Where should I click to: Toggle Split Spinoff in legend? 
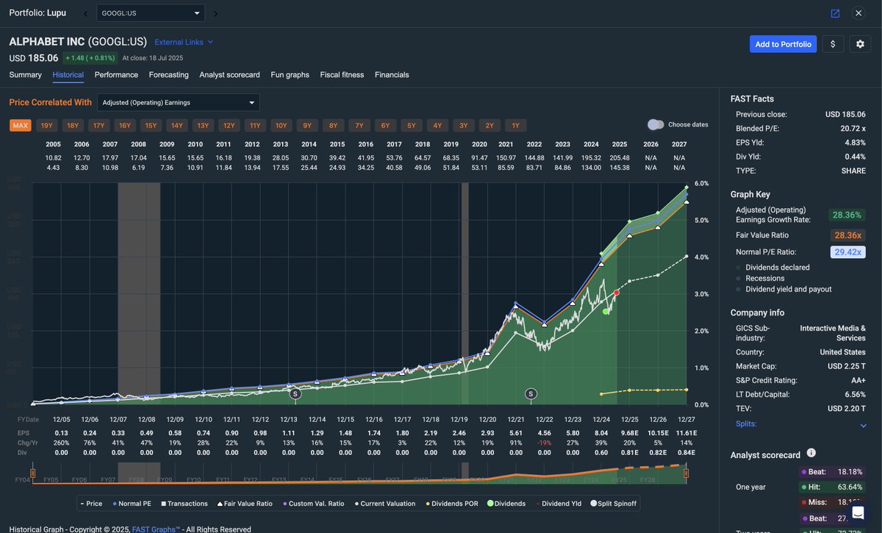(x=614, y=504)
